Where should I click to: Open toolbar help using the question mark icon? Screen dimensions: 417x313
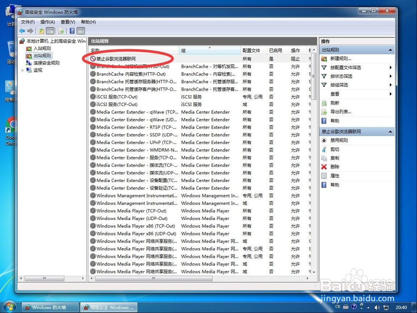click(72, 31)
